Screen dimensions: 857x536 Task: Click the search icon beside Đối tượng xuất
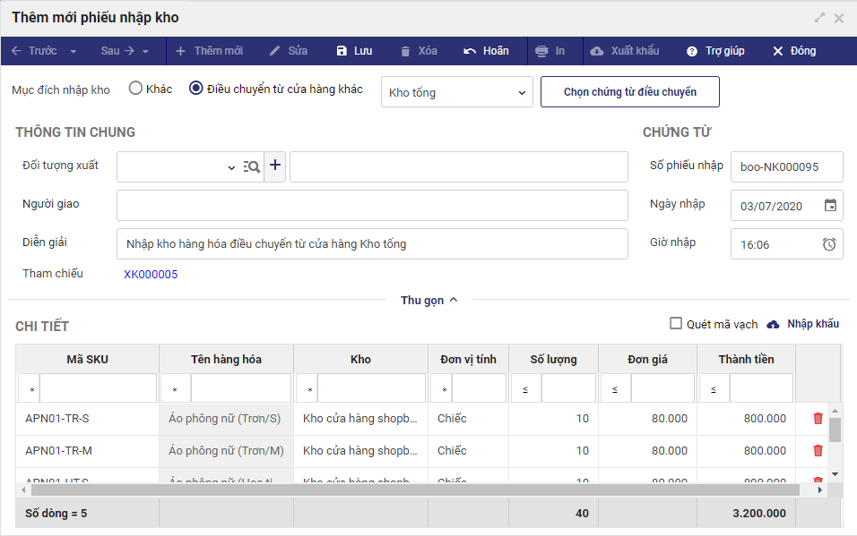tap(252, 166)
